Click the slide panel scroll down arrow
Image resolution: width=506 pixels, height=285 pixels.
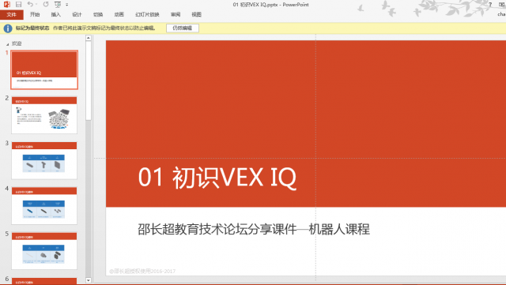[x=89, y=280]
